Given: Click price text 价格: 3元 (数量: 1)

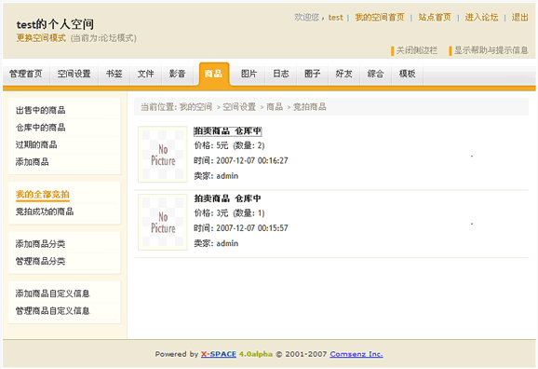Looking at the screenshot, I should 229,213.
